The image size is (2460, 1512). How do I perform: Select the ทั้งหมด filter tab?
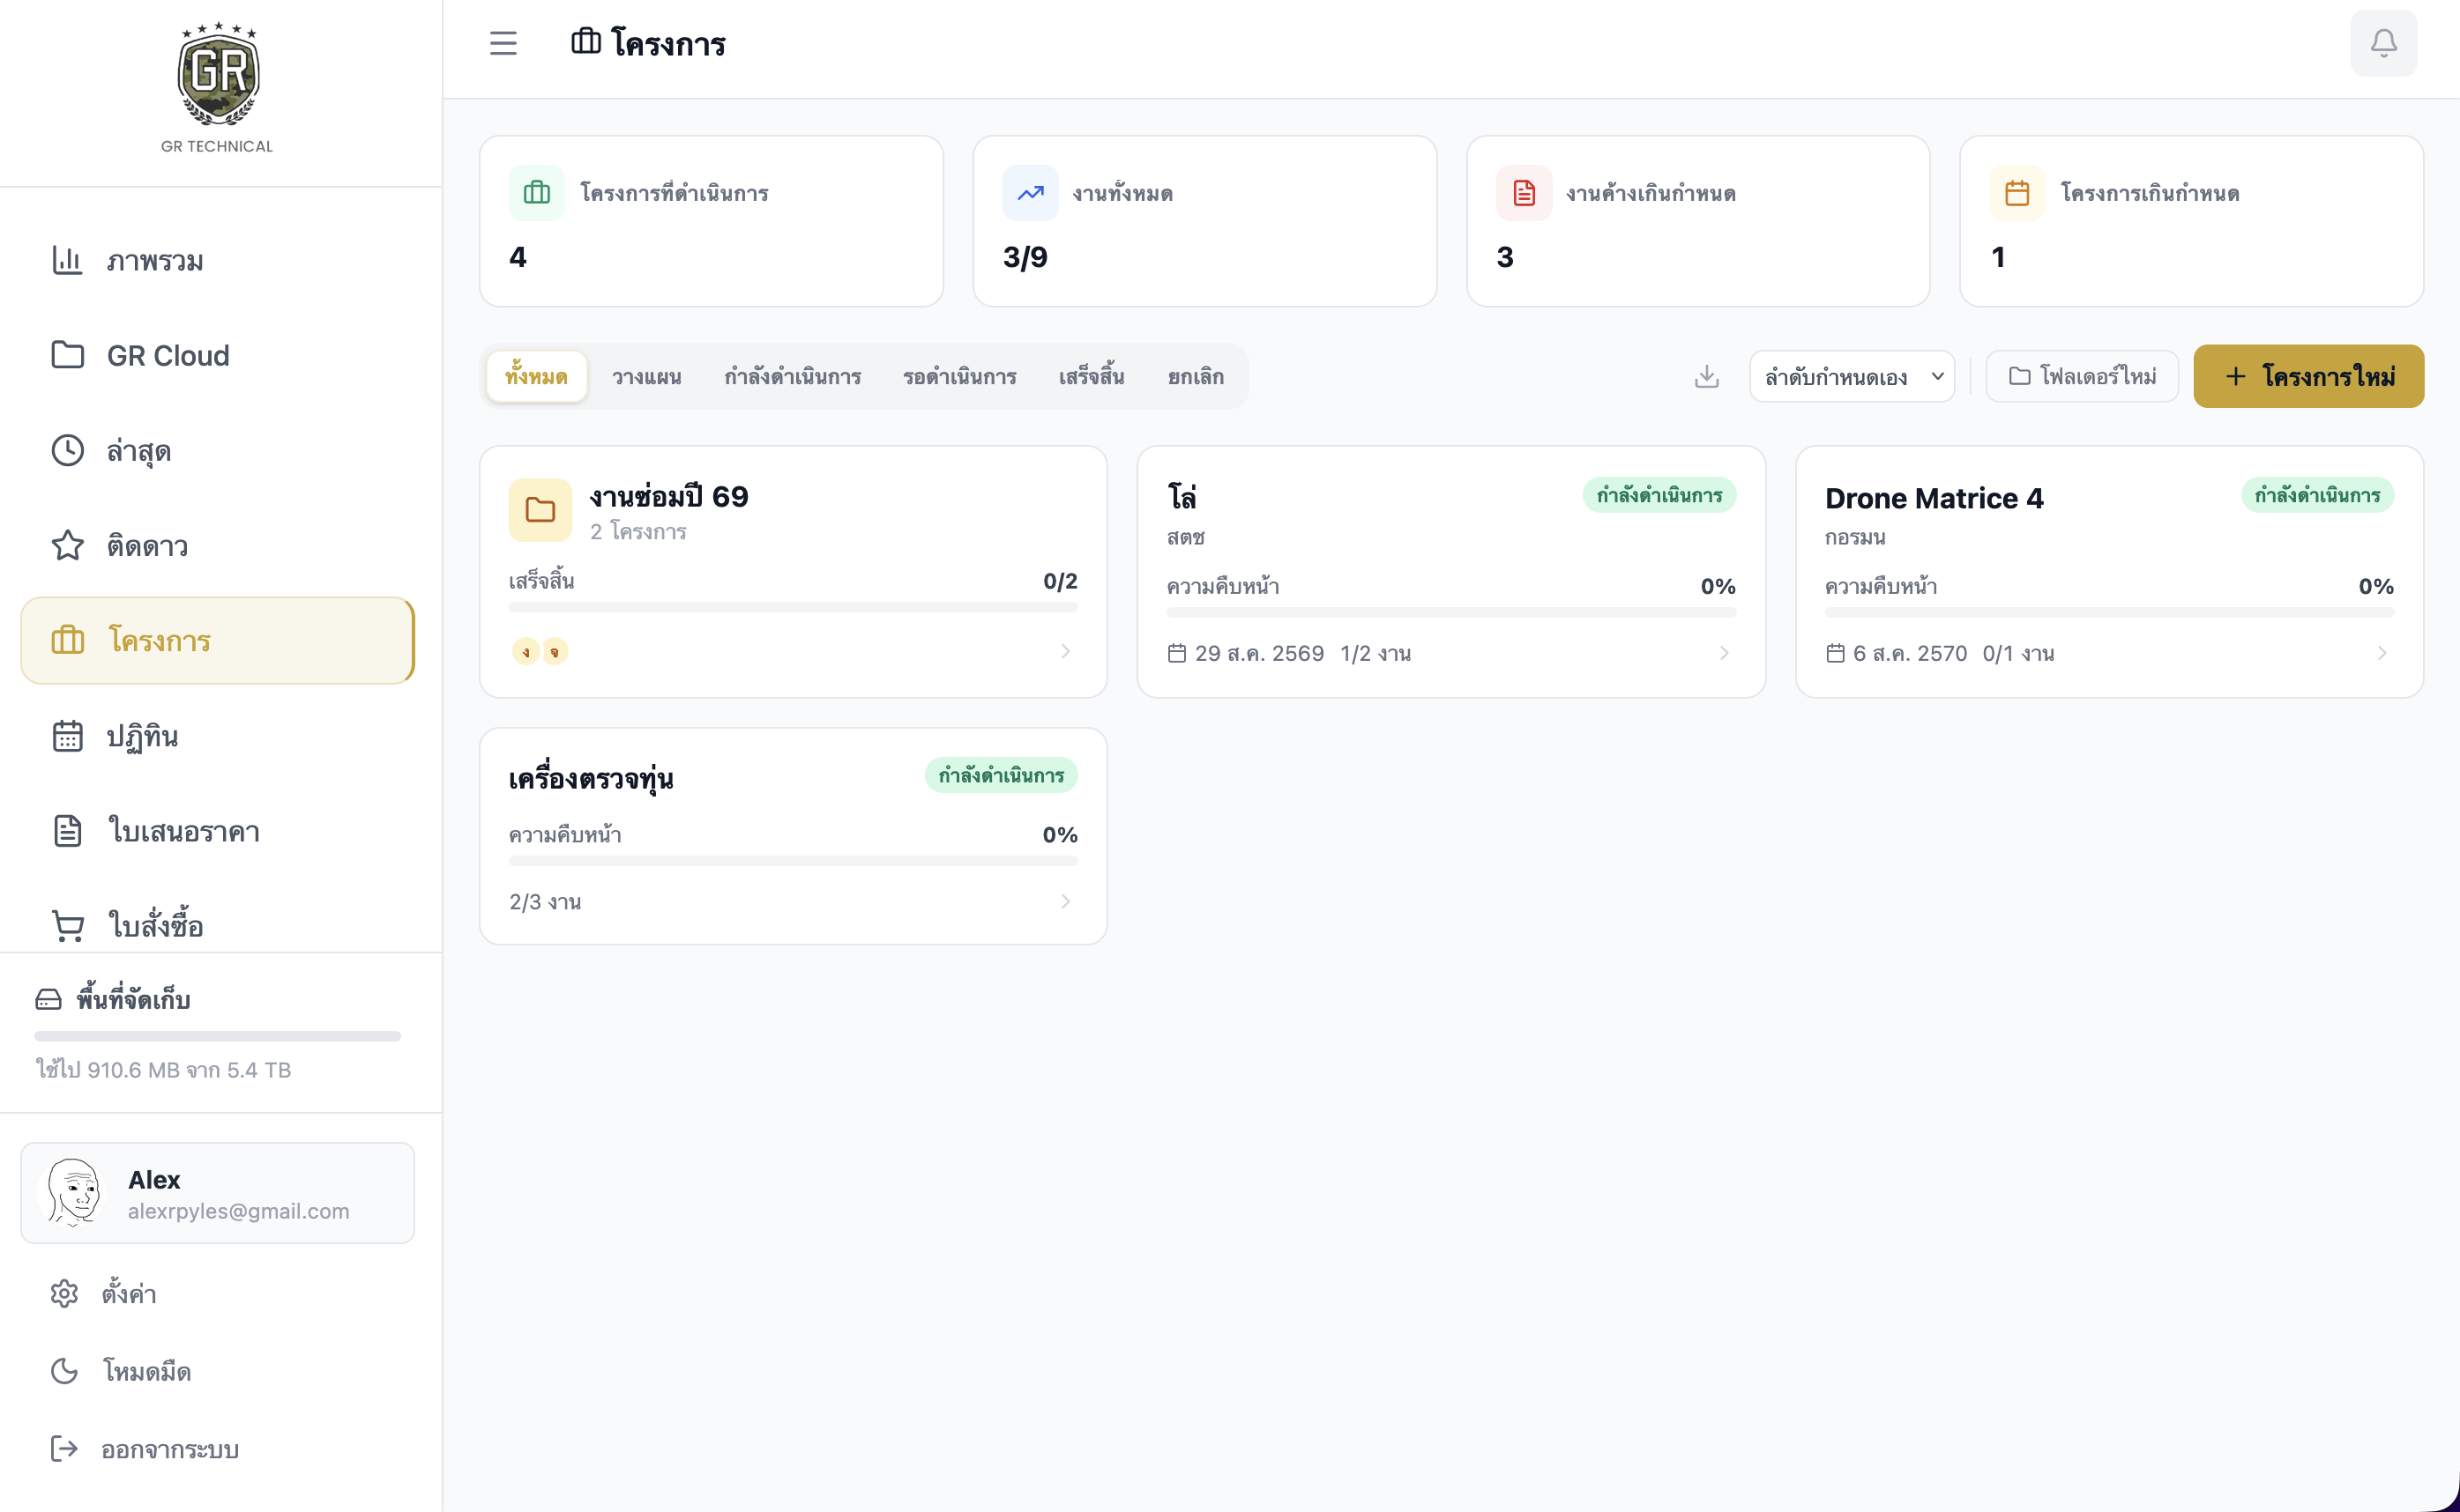536,376
